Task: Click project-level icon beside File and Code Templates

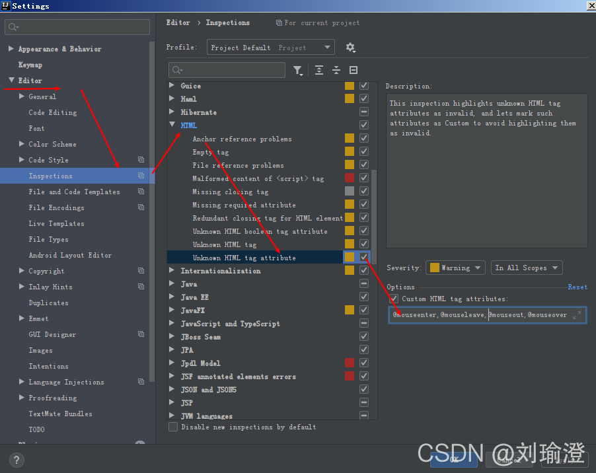Action: [x=141, y=192]
